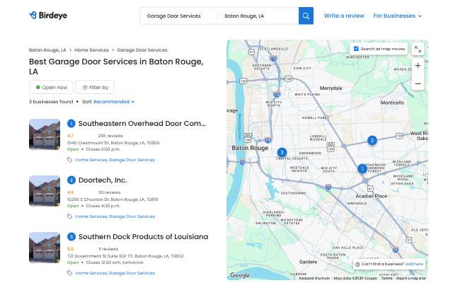Open Southeastern Overhead Door Com... listing title
Screen dimensions: 453x283
tap(142, 124)
